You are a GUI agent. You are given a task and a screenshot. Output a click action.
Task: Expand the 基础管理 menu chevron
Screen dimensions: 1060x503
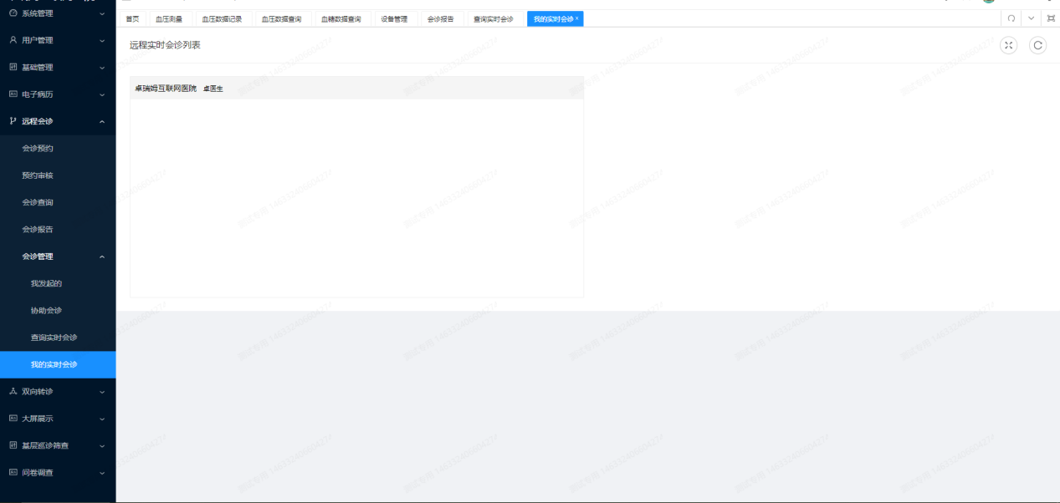(x=102, y=68)
